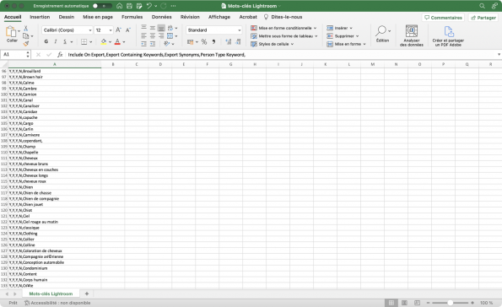This screenshot has width=502, height=307.
Task: Switch to the Données tab
Action: 161,17
